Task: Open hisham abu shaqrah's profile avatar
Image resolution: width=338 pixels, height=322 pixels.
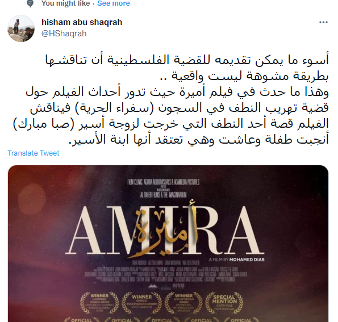Action: click(x=21, y=28)
